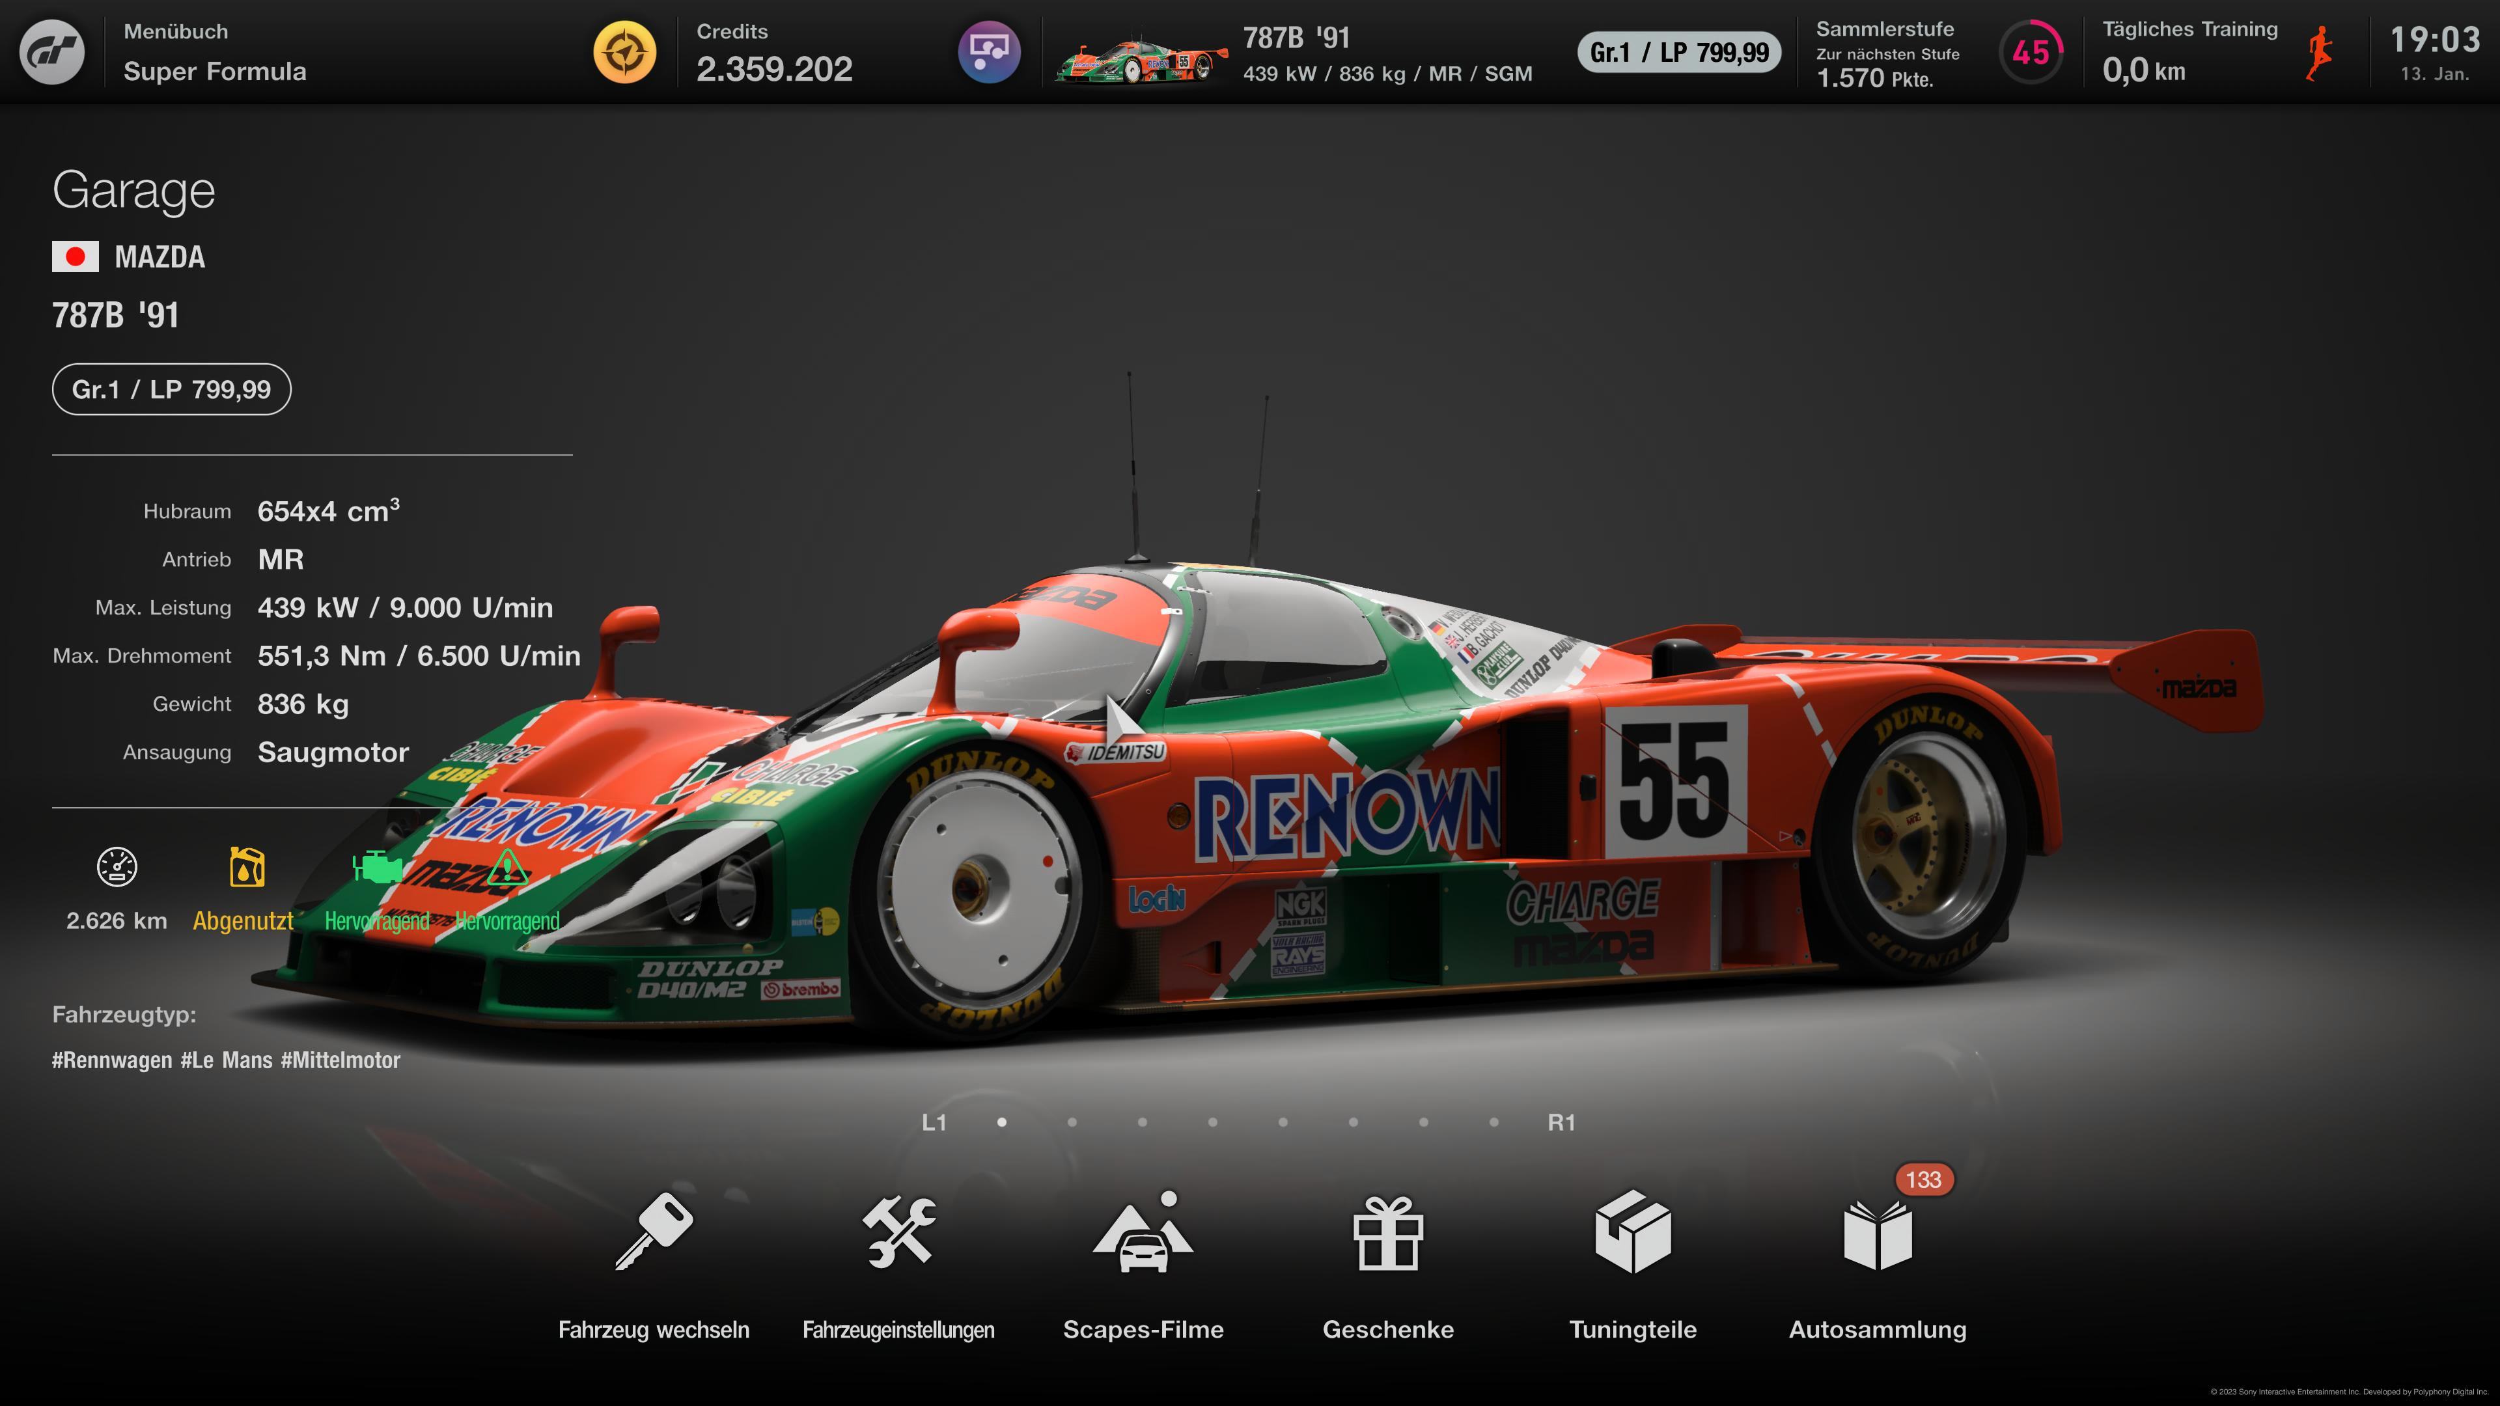Click the 439 kW / 836 kg / MR / SGM header specs
This screenshot has height=1406, width=2500.
pyautogui.click(x=1388, y=74)
